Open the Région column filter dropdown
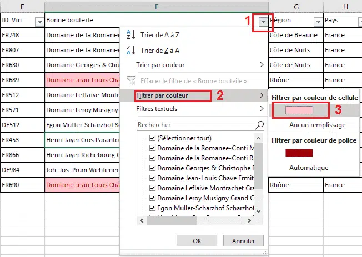Viewport: 362px width, 257px height. click(318, 22)
